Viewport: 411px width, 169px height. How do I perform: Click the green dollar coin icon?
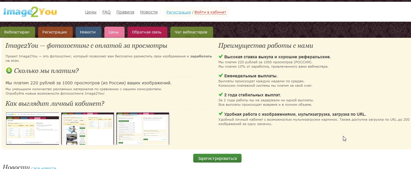tap(9, 71)
